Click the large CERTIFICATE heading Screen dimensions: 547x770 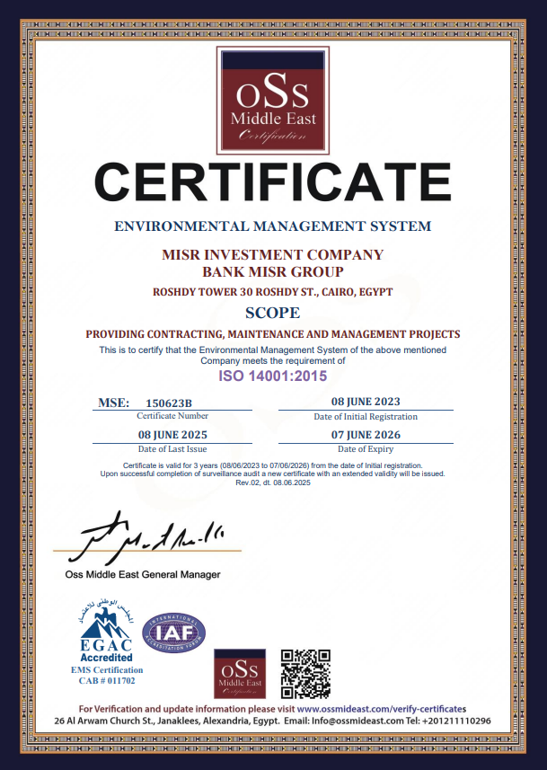click(x=273, y=181)
